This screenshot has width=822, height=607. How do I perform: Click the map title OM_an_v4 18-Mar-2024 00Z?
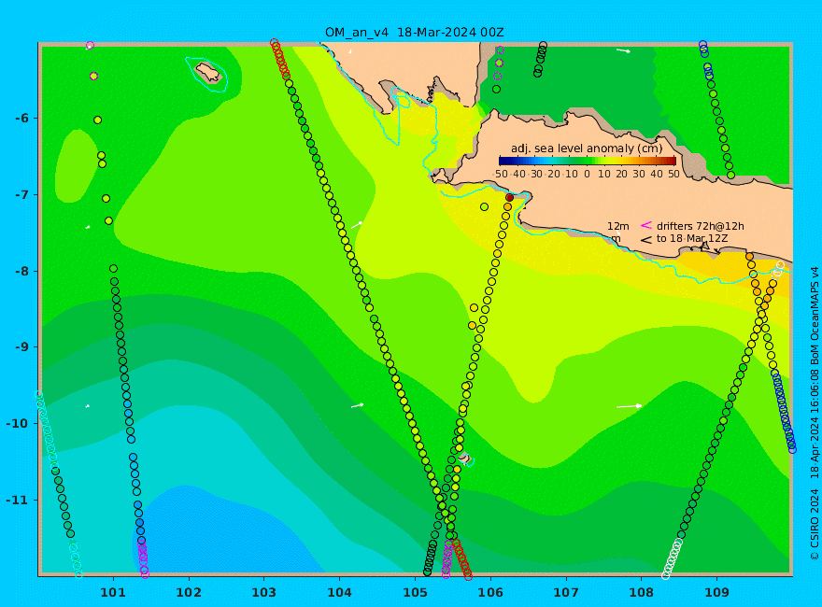pyautogui.click(x=414, y=33)
